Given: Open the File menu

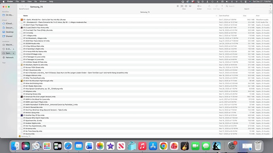Looking at the screenshot, I should tap(17, 2).
